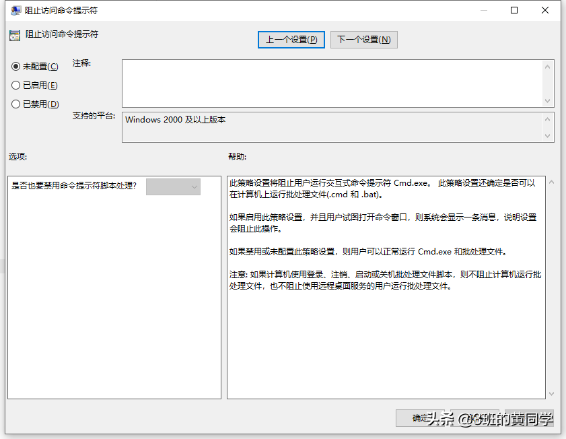The width and height of the screenshot is (566, 439).
Task: Click 下一个设置(N) button
Action: (364, 39)
